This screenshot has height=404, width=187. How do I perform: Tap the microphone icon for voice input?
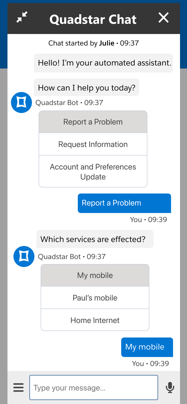[170, 387]
